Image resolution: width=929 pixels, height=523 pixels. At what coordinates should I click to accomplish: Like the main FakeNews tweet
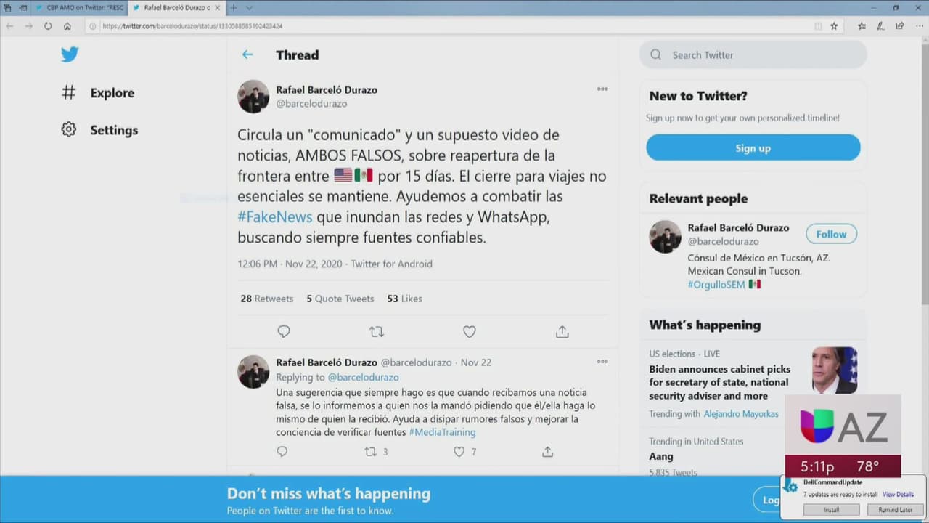point(470,332)
